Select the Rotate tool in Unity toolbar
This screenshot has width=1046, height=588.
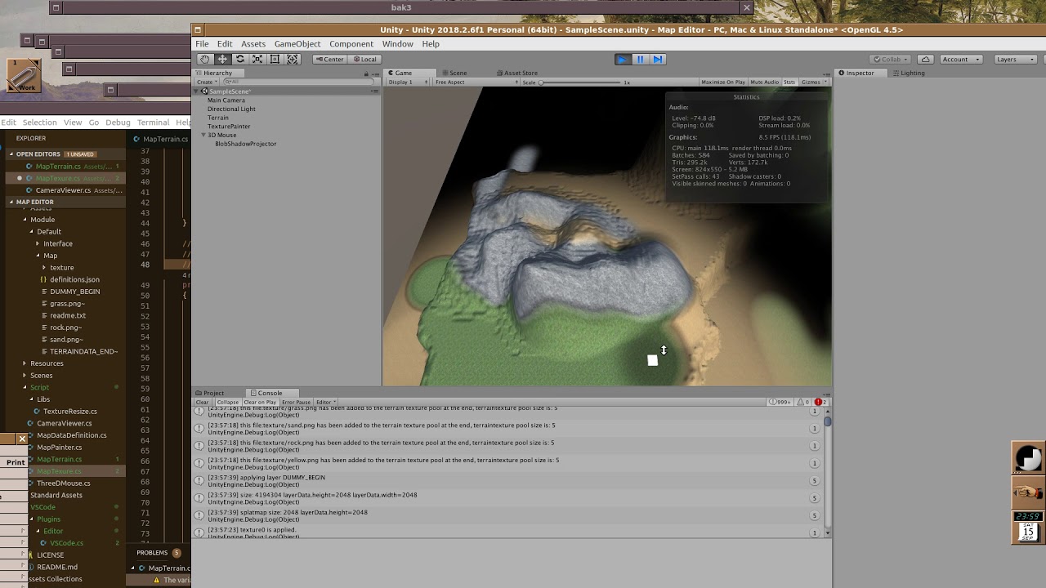point(239,59)
